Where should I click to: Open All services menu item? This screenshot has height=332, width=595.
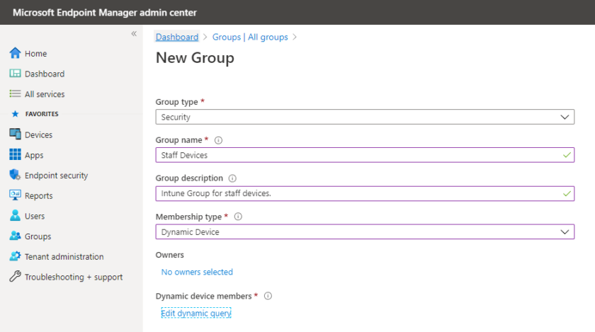tap(45, 94)
